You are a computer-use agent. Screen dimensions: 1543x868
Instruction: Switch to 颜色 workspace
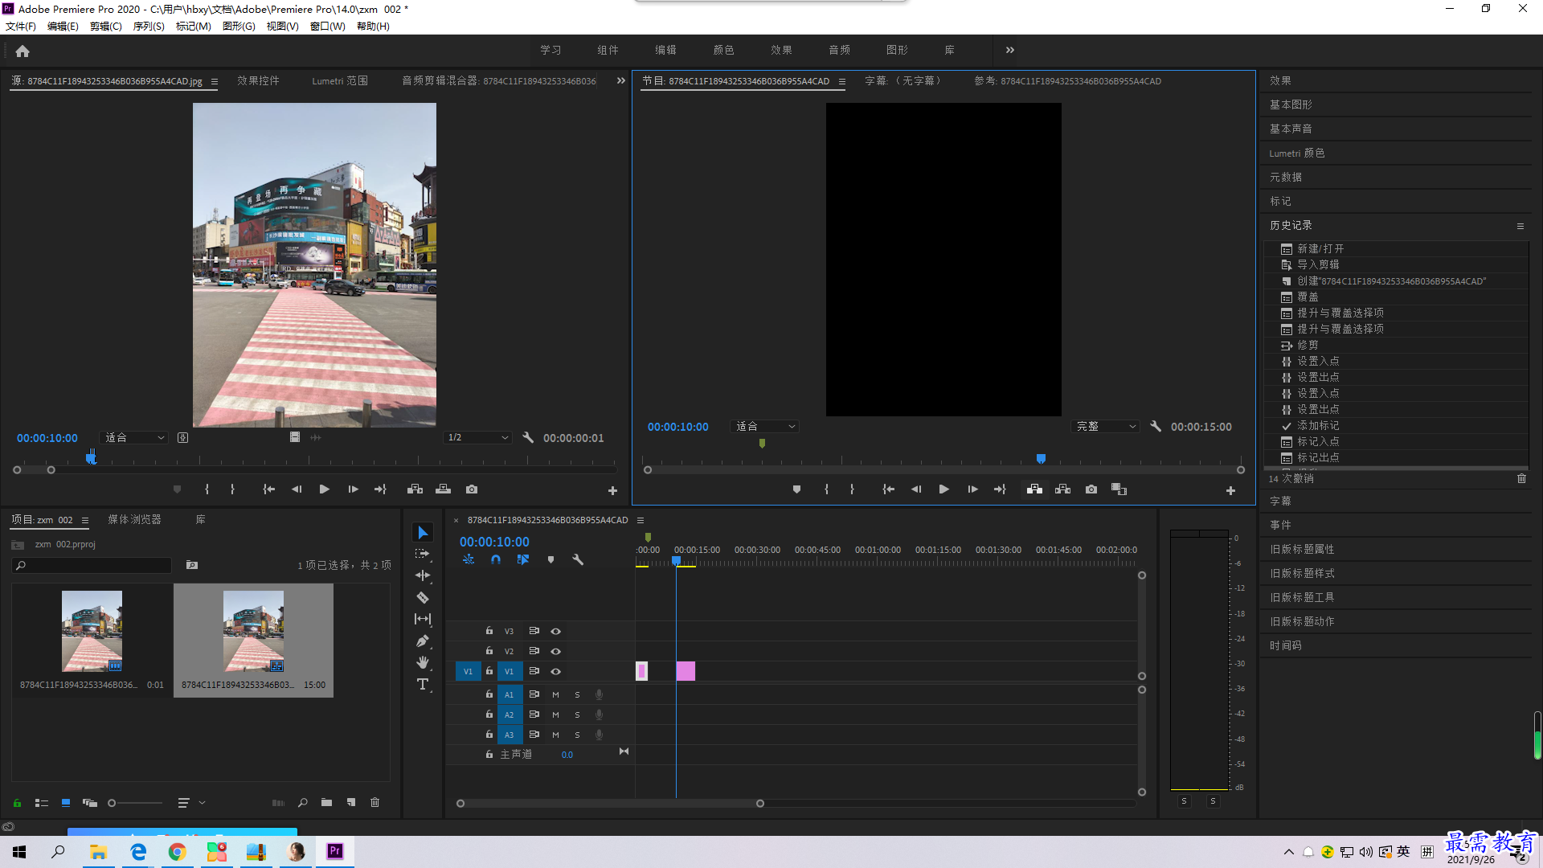(x=723, y=50)
